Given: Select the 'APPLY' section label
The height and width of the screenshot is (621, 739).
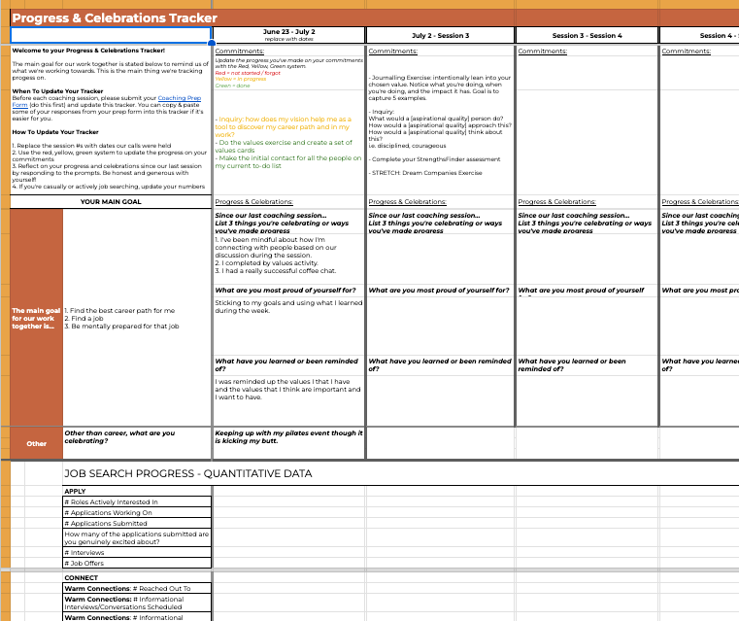Looking at the screenshot, I should pos(75,492).
